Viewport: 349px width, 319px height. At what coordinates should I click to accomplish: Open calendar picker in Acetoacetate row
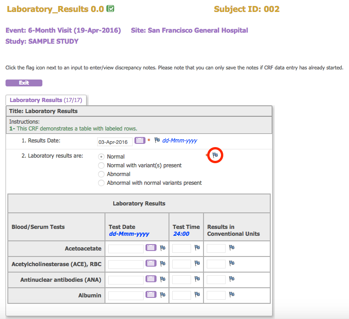(151, 248)
